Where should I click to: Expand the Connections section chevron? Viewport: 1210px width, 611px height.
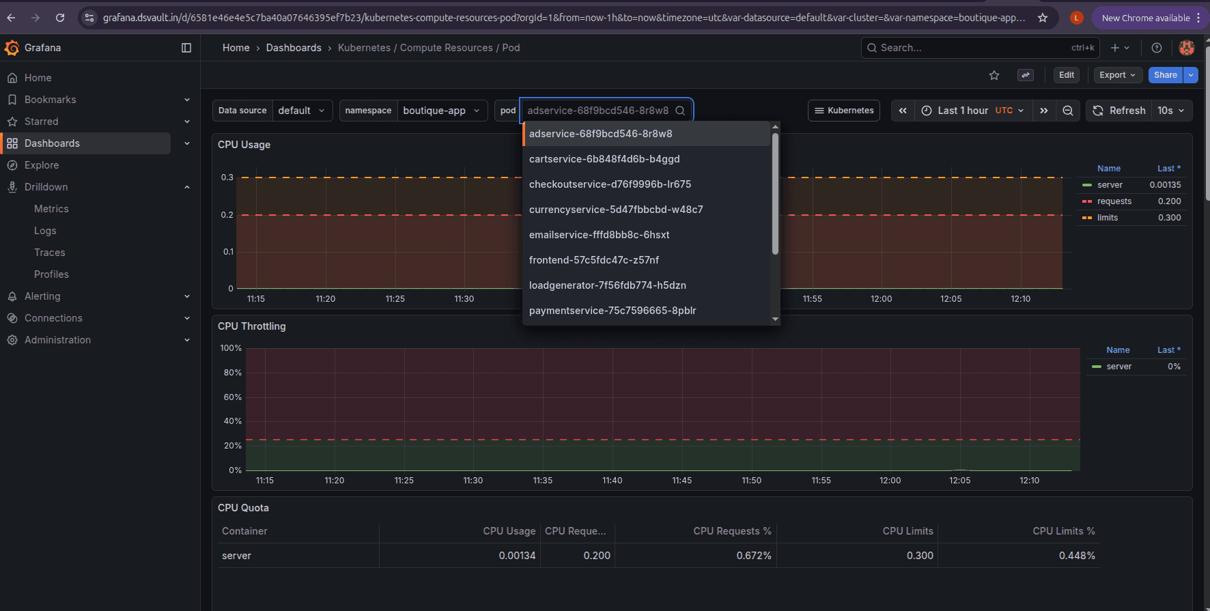coord(187,318)
